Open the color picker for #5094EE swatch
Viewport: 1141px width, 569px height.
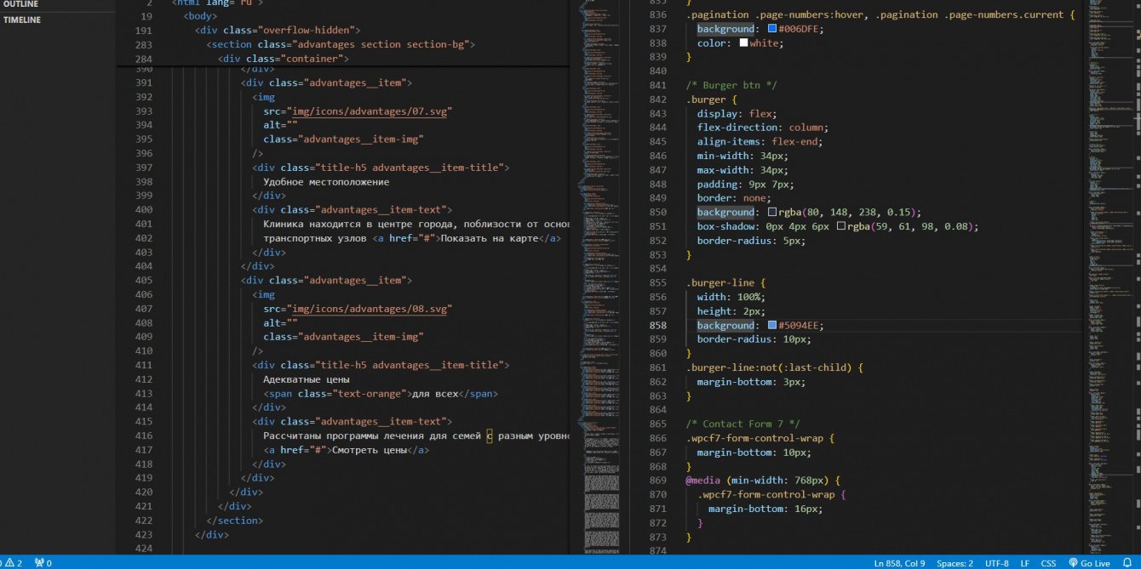pos(772,326)
